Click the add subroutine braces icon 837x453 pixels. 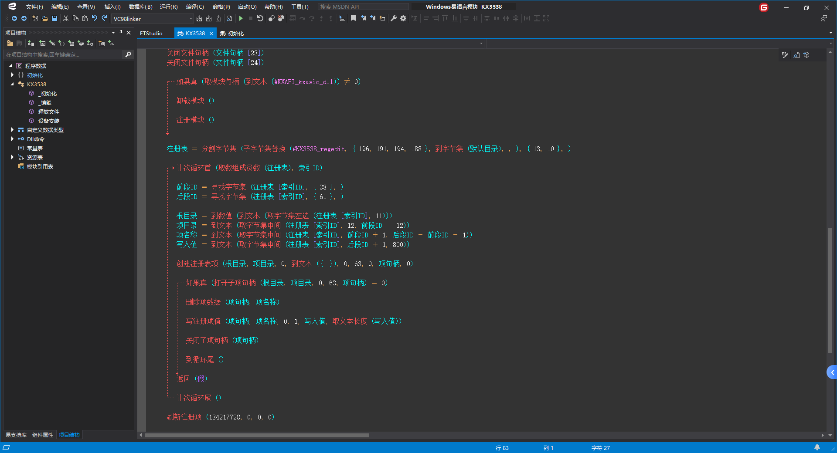coord(61,43)
